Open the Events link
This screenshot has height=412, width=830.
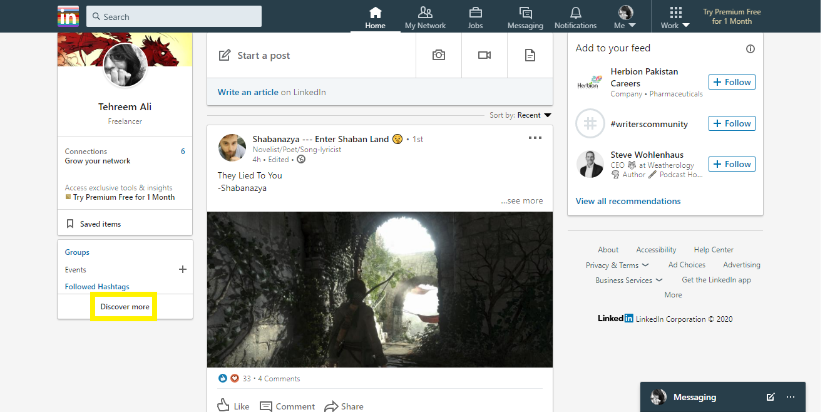(76, 270)
